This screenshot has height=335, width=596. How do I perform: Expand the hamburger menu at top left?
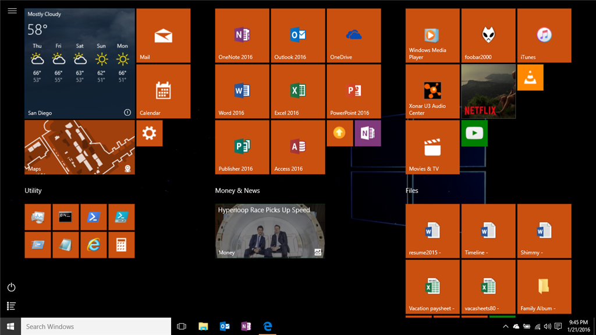tap(12, 10)
